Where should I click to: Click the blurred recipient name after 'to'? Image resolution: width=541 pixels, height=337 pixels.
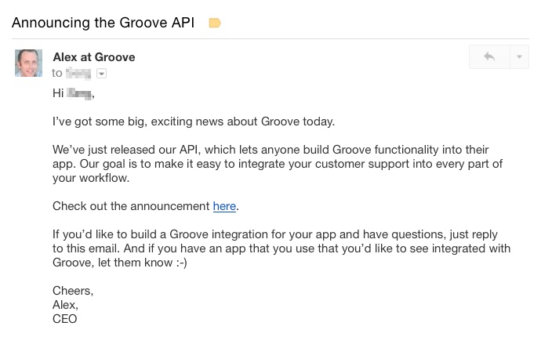tap(78, 73)
